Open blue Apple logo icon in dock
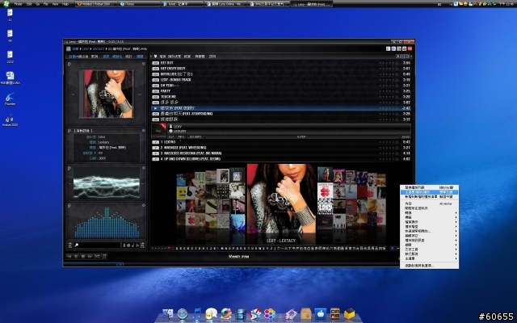The height and width of the screenshot is (323, 517). tap(321, 313)
